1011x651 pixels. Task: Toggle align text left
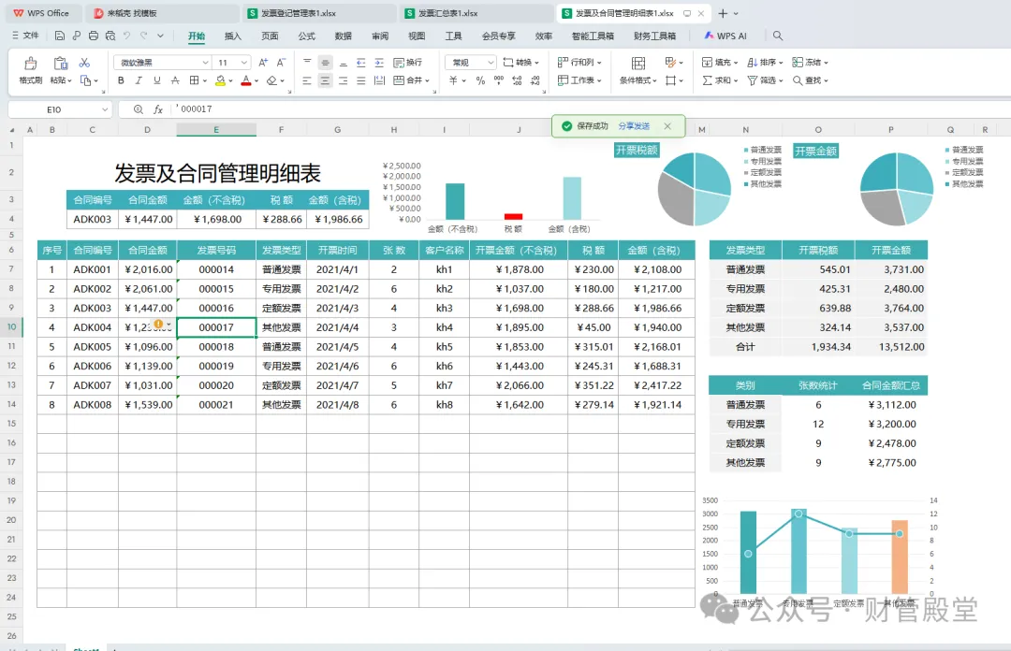click(x=307, y=80)
